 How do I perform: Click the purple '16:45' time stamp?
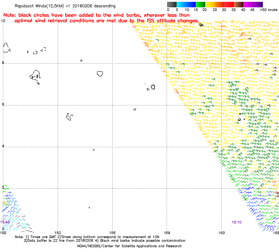5,222
